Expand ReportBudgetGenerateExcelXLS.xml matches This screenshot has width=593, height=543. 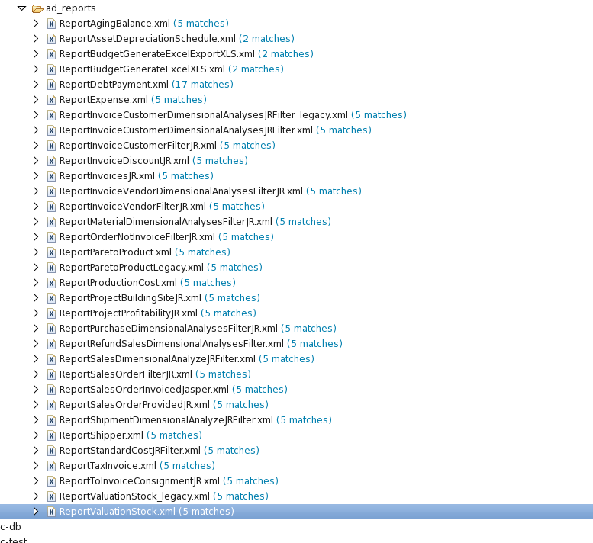[x=35, y=69]
